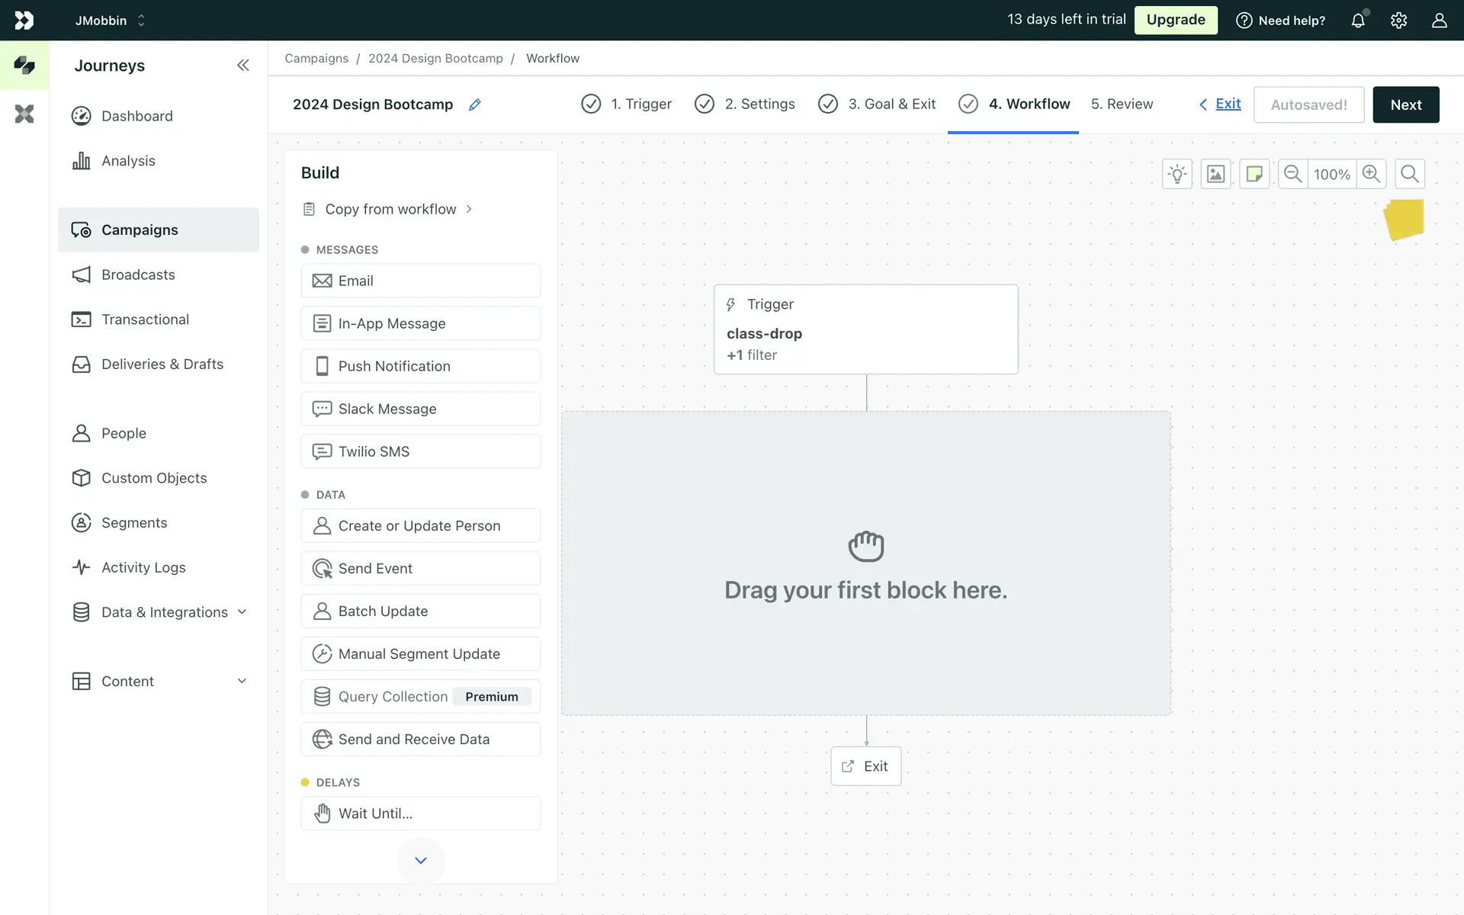Open the notifications bell

[x=1358, y=21]
